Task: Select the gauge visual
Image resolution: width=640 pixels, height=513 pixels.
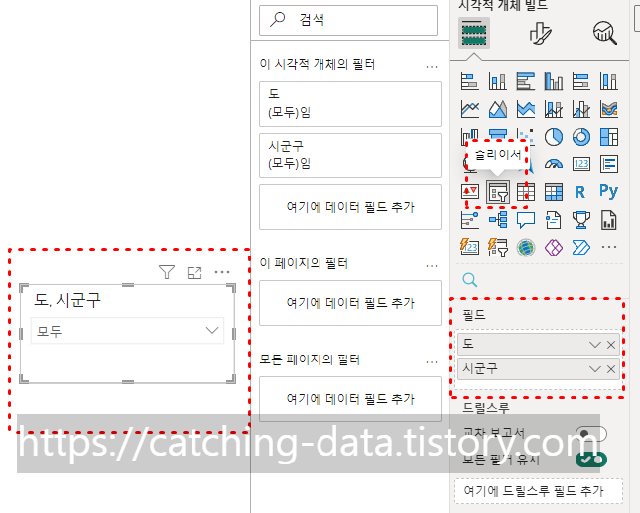Action: click(x=553, y=164)
